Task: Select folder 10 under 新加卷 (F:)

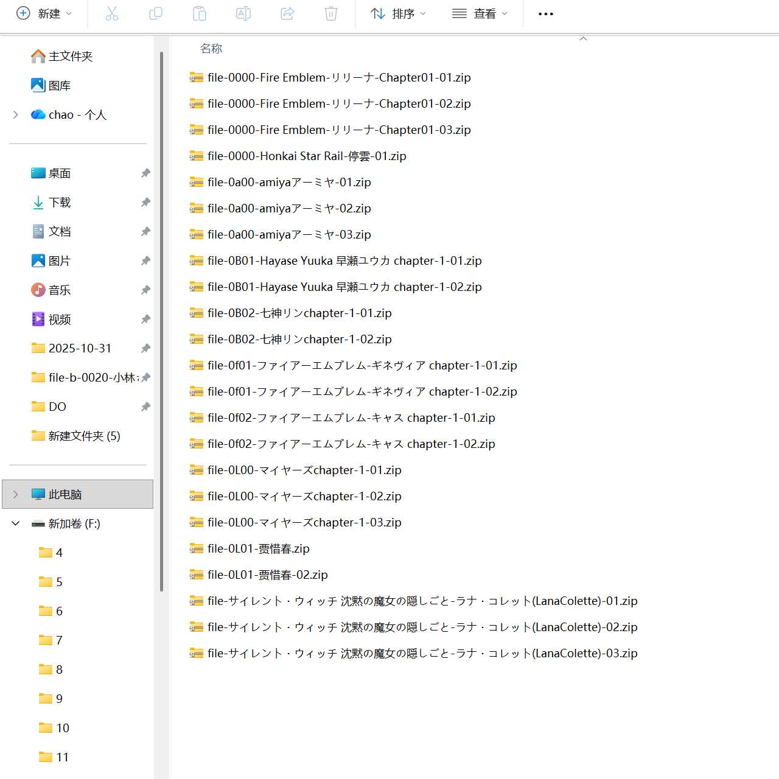Action: click(x=54, y=728)
